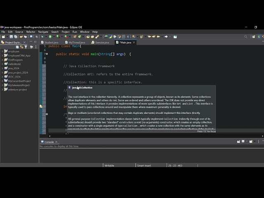Close the Console view tab

tap(57, 142)
